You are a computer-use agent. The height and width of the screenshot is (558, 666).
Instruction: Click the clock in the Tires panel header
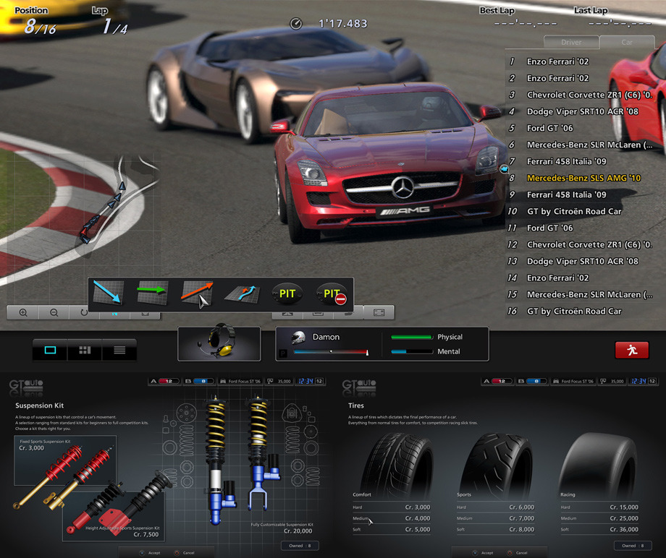tap(638, 381)
